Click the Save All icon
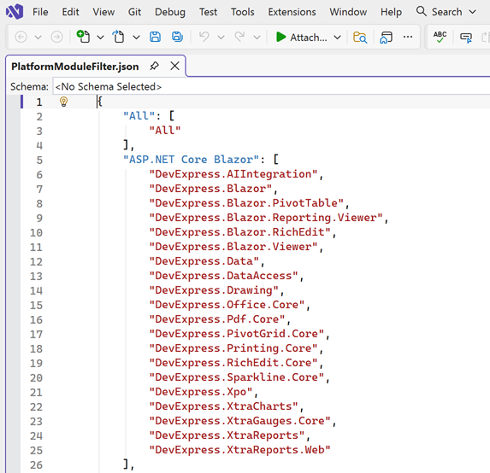 click(177, 37)
